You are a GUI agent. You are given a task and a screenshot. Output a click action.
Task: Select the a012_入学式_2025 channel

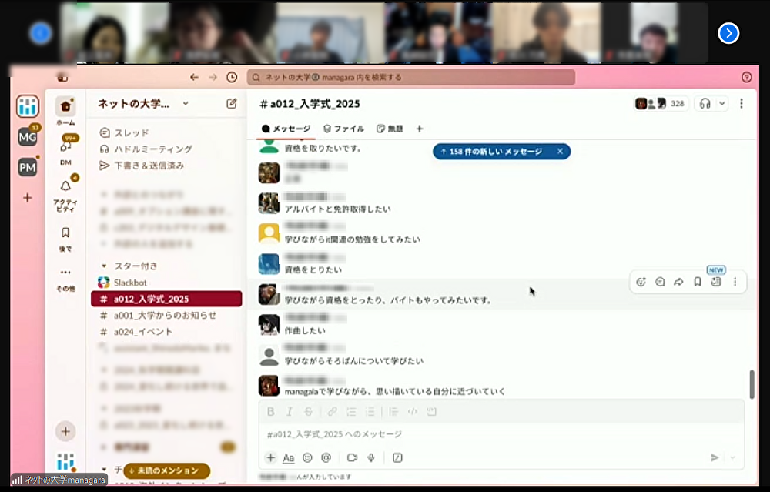coord(166,299)
